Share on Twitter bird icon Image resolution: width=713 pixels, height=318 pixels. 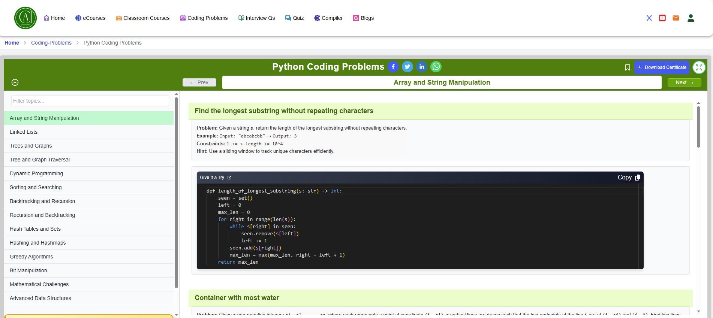(407, 67)
